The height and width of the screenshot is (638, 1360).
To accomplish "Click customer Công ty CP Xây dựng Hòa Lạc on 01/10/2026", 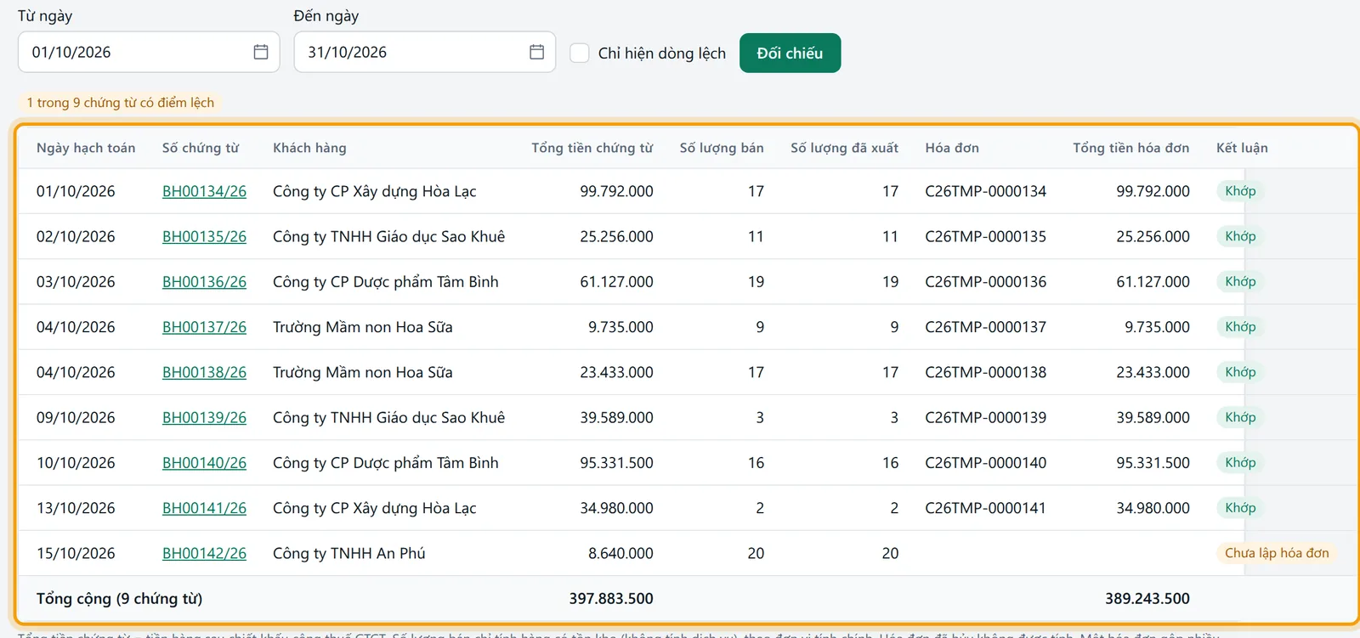I will (374, 191).
